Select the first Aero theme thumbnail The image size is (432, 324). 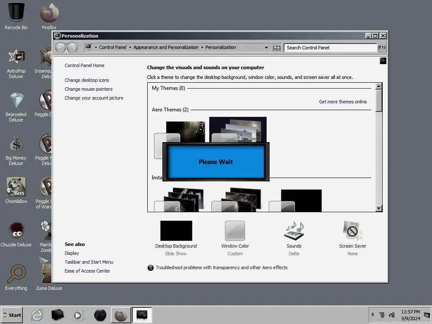click(x=179, y=132)
